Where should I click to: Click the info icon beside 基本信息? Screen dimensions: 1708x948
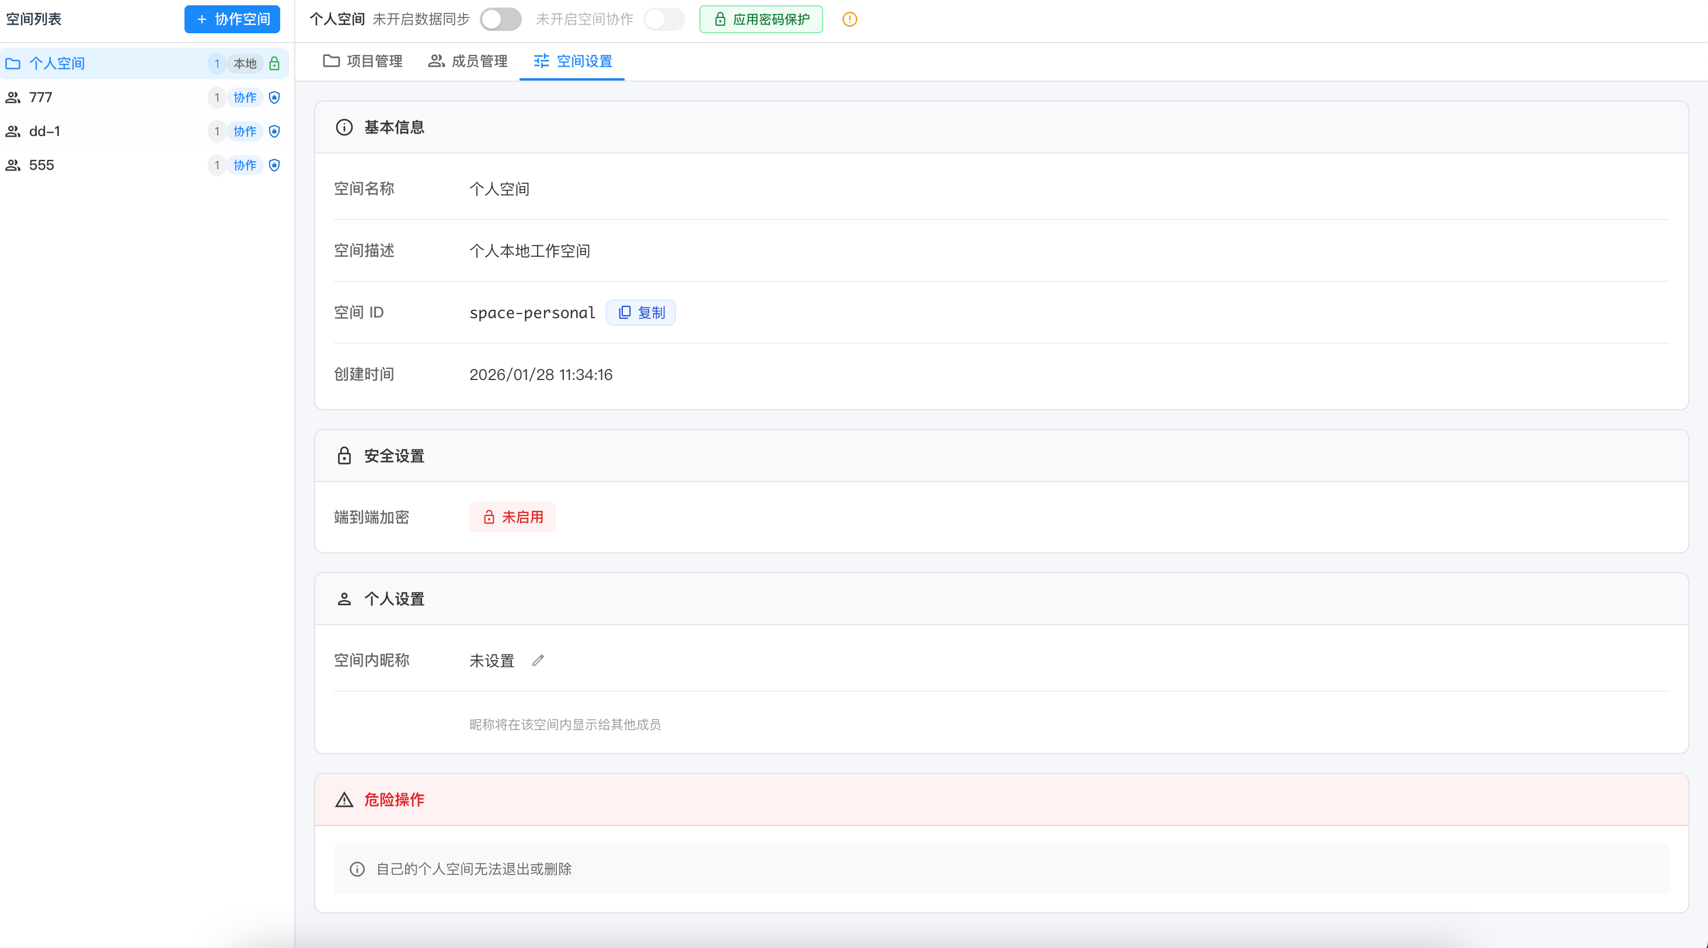[x=344, y=127]
